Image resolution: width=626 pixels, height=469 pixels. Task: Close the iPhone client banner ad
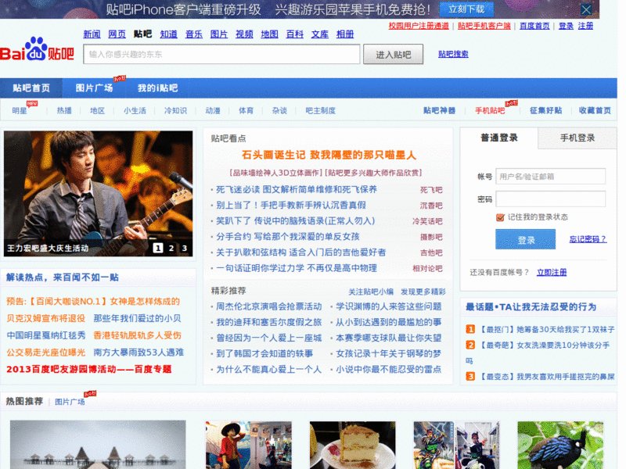[585, 9]
